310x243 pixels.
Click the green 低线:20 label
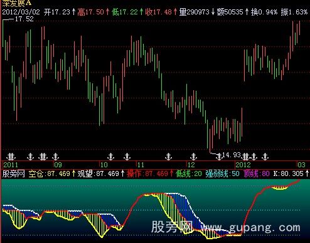pos(189,173)
